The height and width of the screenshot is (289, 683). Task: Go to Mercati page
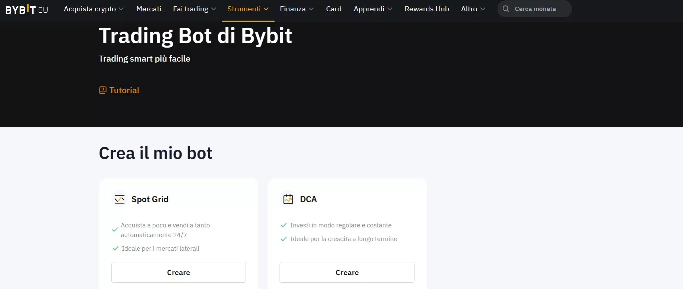149,9
